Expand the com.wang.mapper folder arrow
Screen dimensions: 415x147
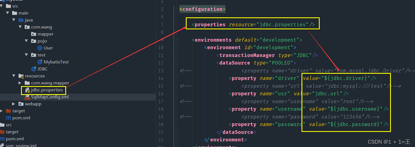tap(20, 83)
